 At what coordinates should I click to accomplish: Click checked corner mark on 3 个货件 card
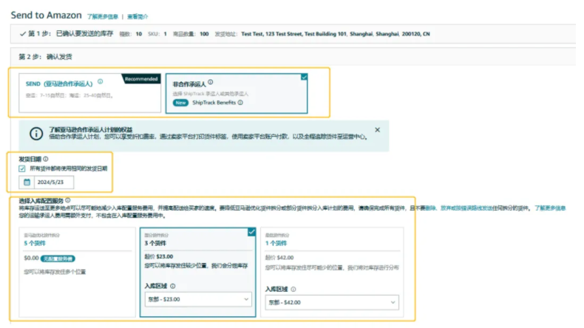pyautogui.click(x=252, y=232)
